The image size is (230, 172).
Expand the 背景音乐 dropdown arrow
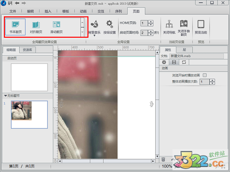pyautogui.click(x=94, y=36)
